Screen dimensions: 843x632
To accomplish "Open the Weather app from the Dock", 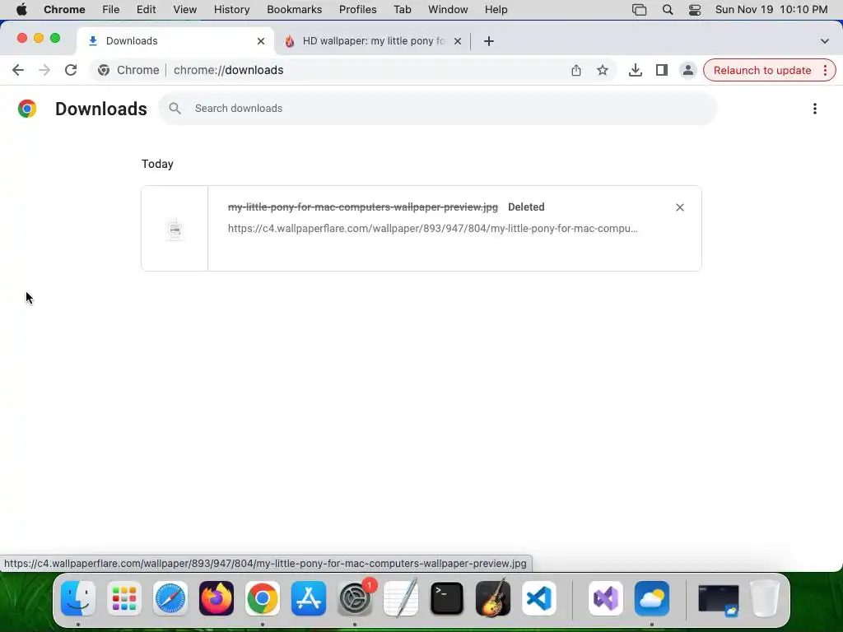I will (652, 598).
